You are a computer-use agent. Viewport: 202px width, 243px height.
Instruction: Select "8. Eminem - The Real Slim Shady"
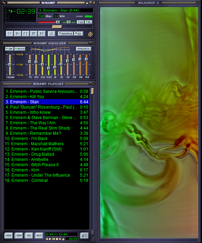47,128
